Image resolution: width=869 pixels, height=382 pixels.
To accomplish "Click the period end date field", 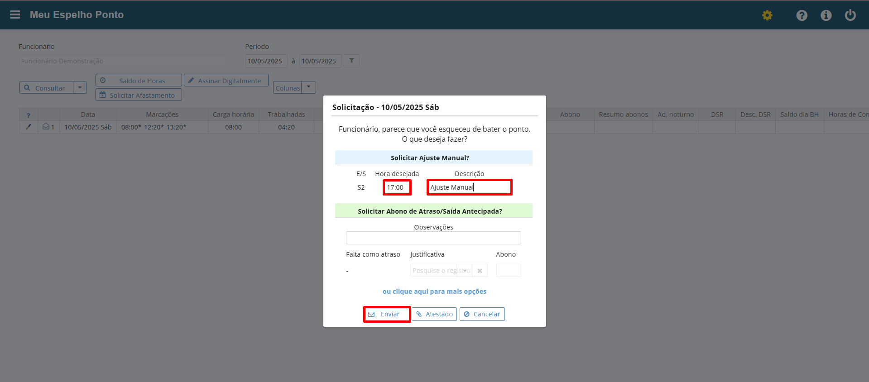I will [x=320, y=61].
